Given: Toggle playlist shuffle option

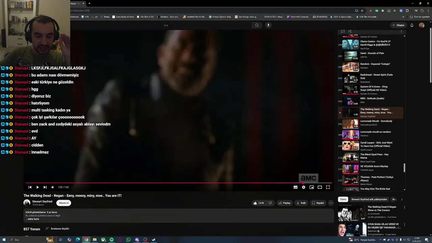Looking at the screenshot, I should point(349,31).
